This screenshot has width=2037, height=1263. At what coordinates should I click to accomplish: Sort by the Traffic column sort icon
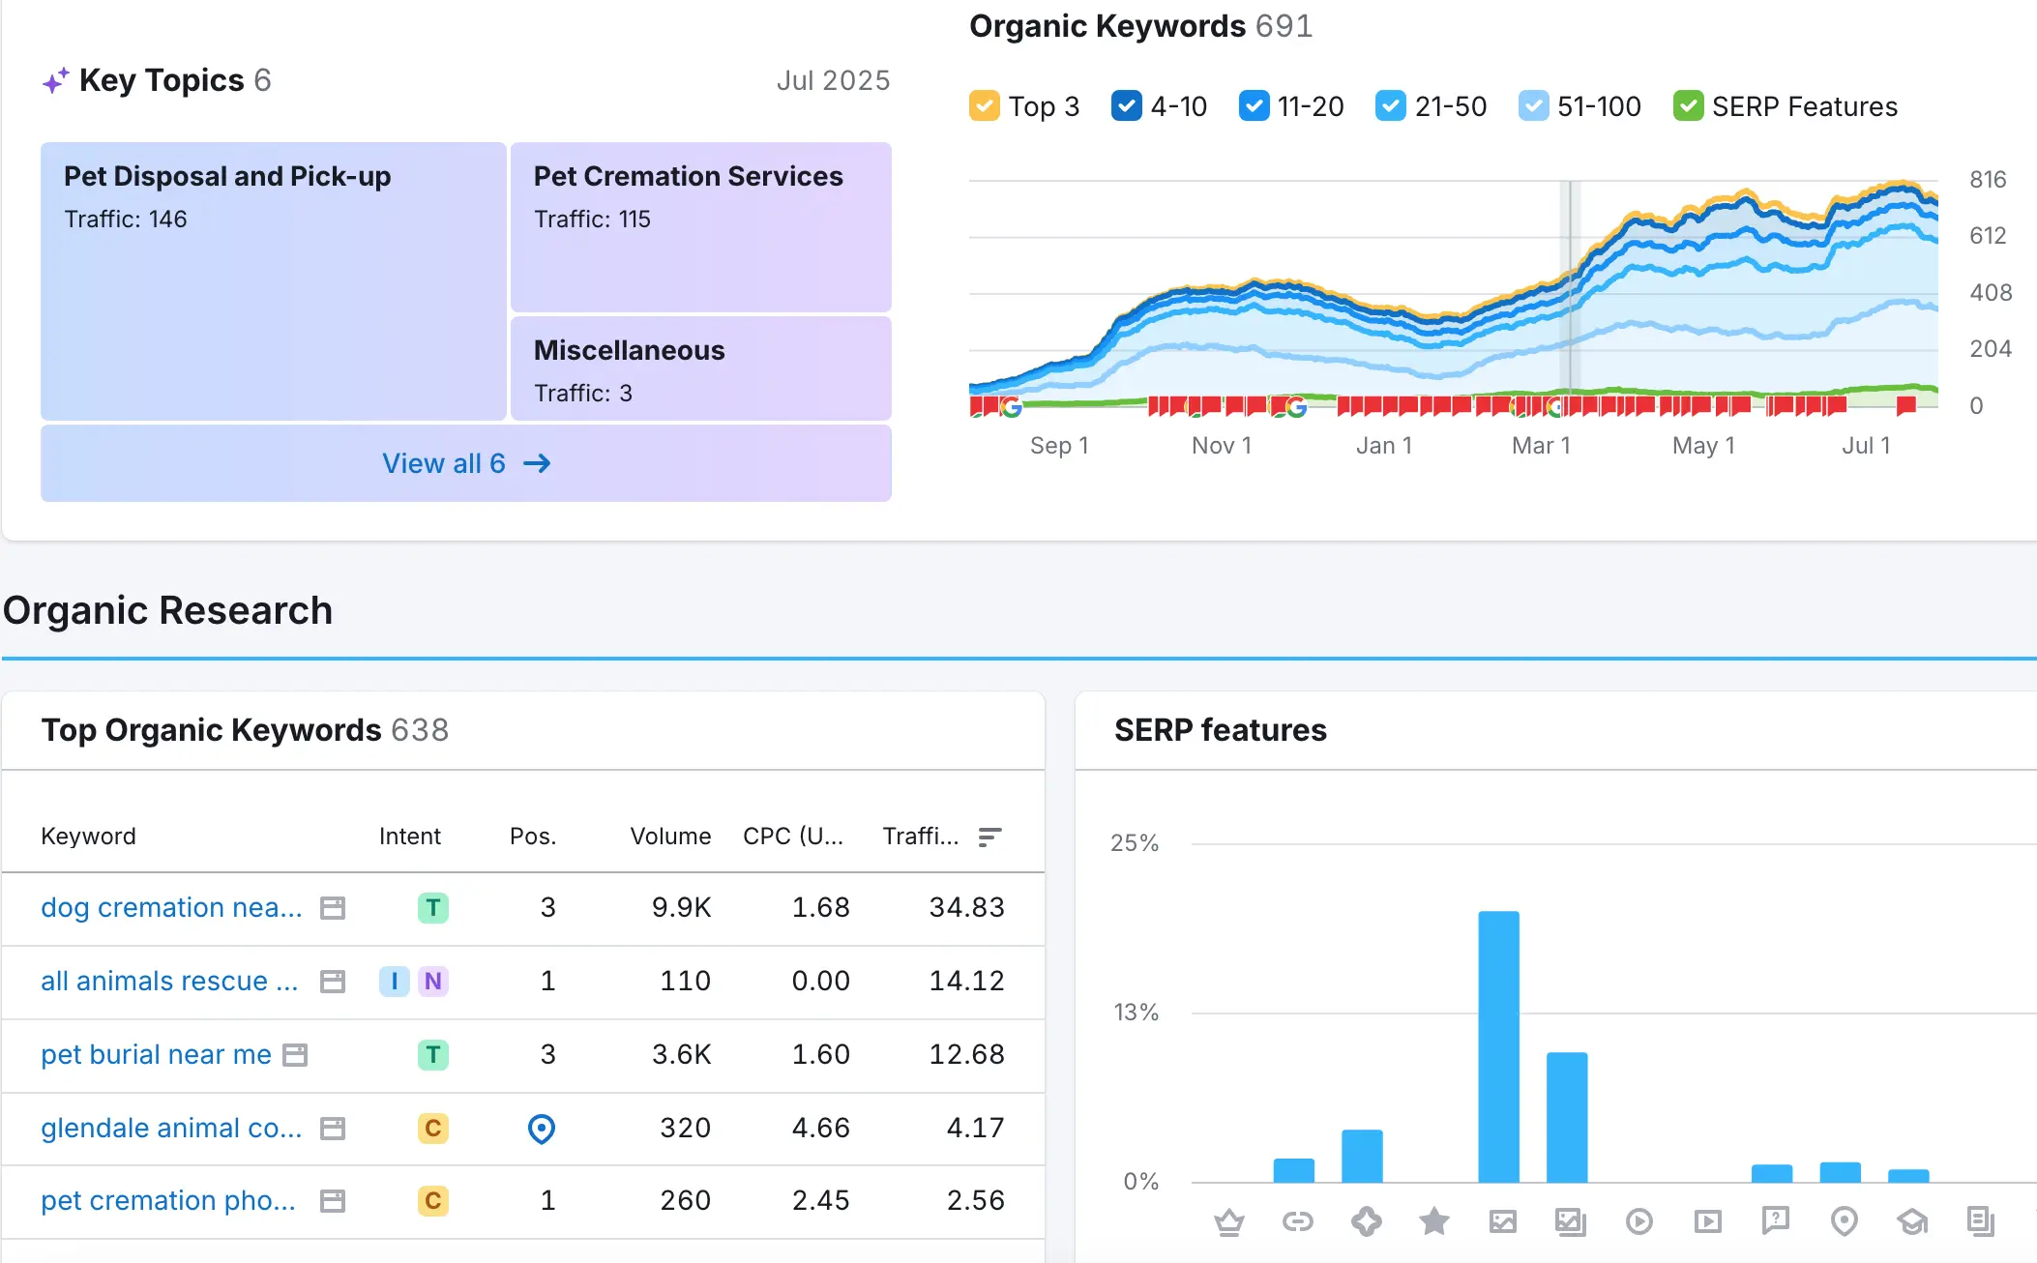pos(989,837)
